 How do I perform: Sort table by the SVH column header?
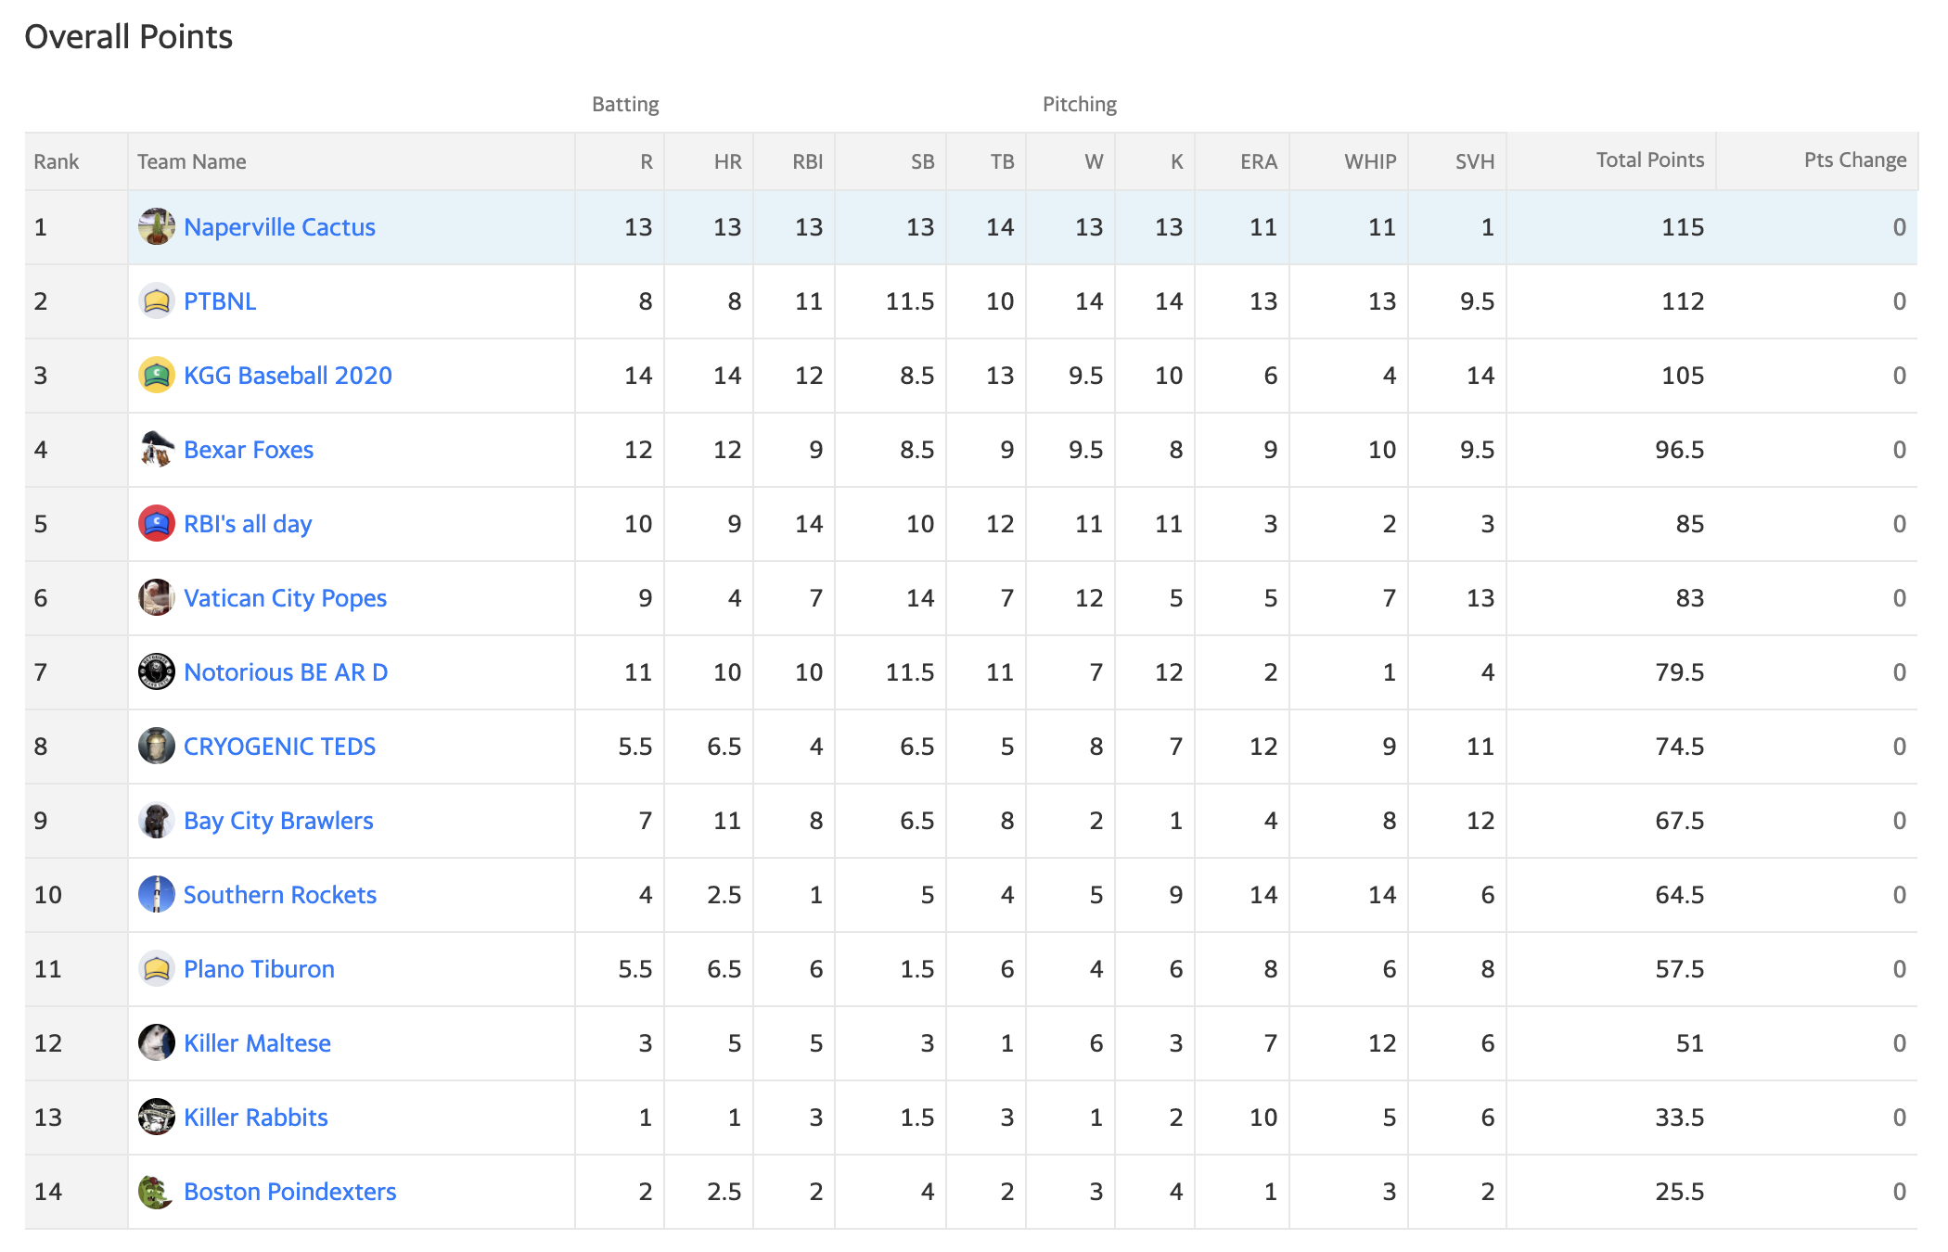pos(1475,161)
